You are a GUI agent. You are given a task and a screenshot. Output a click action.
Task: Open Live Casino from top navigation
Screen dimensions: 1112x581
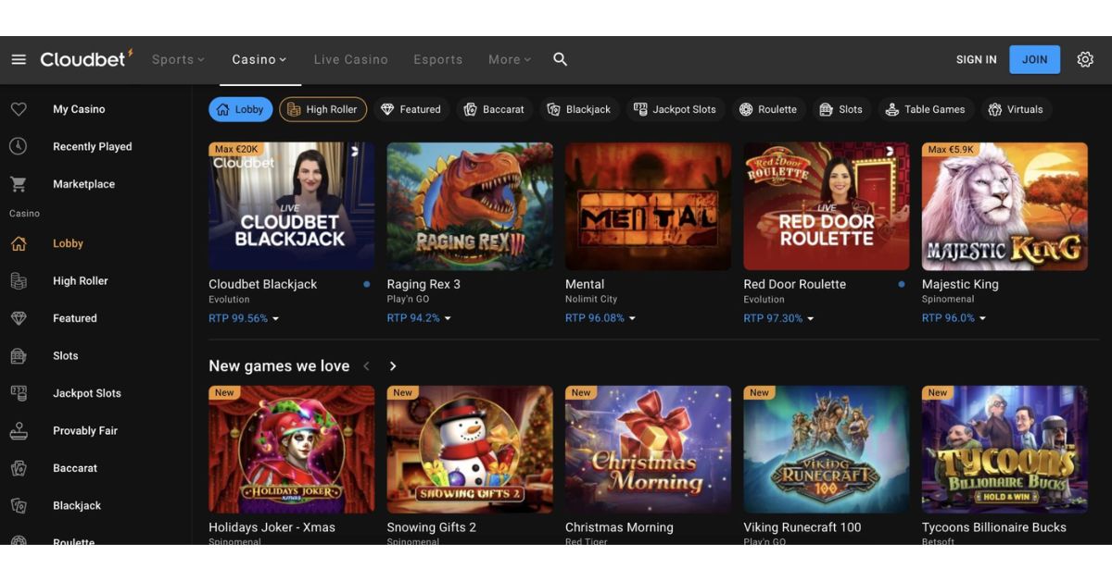[x=350, y=59]
